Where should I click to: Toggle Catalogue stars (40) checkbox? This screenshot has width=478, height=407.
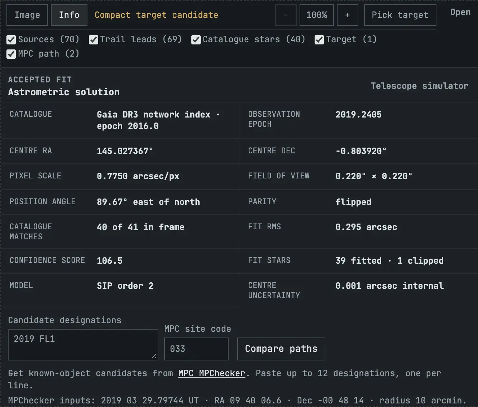coord(196,39)
